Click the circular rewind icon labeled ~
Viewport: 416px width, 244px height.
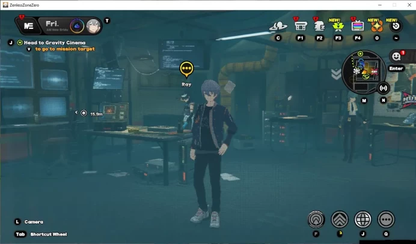click(396, 26)
